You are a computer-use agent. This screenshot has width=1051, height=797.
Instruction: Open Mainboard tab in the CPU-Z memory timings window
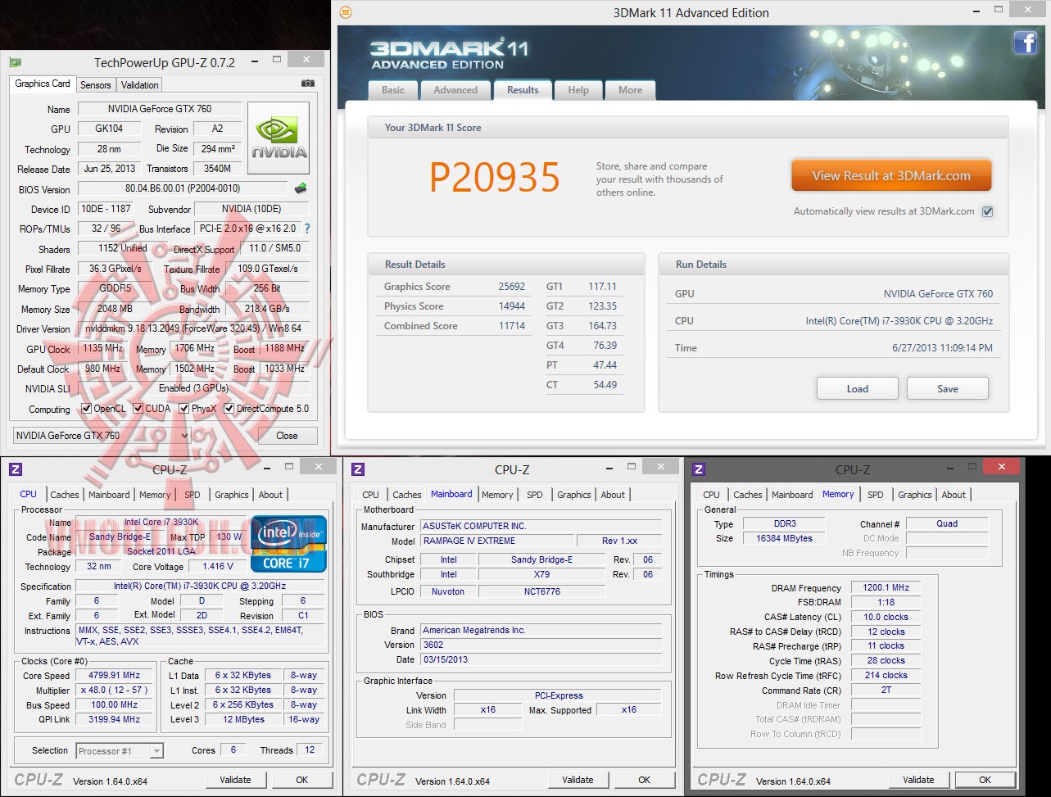(792, 495)
